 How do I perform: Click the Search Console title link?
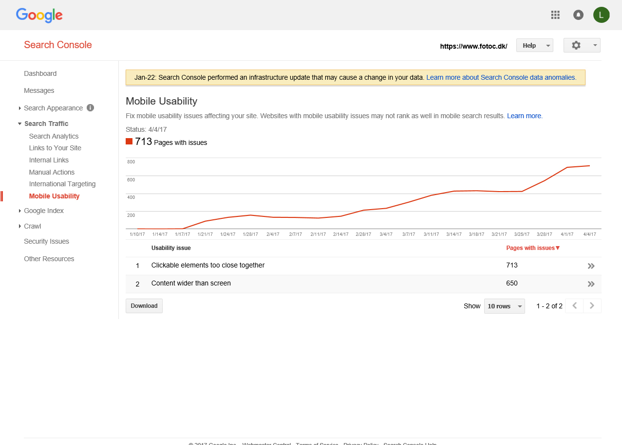pyautogui.click(x=58, y=45)
